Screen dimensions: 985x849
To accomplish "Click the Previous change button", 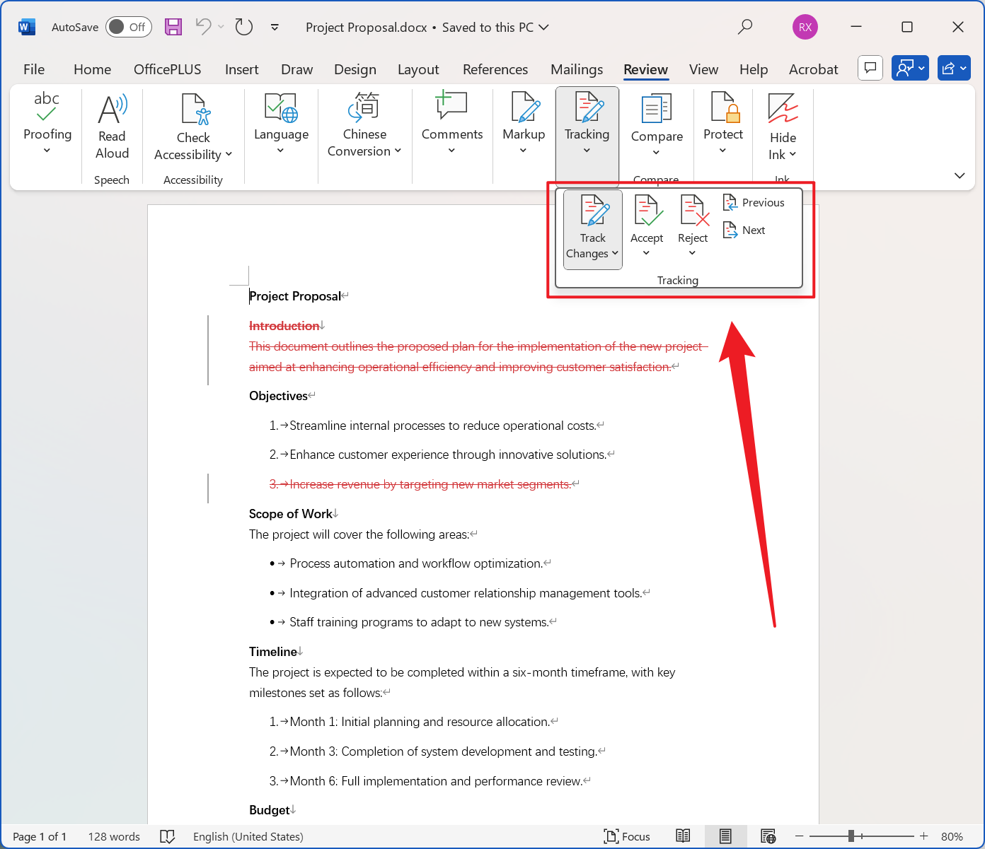I will point(754,202).
